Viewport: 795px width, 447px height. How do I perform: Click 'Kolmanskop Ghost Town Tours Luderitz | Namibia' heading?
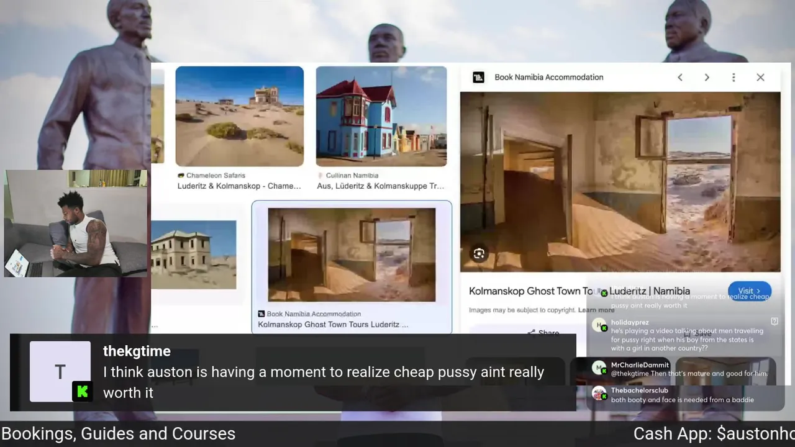579,291
